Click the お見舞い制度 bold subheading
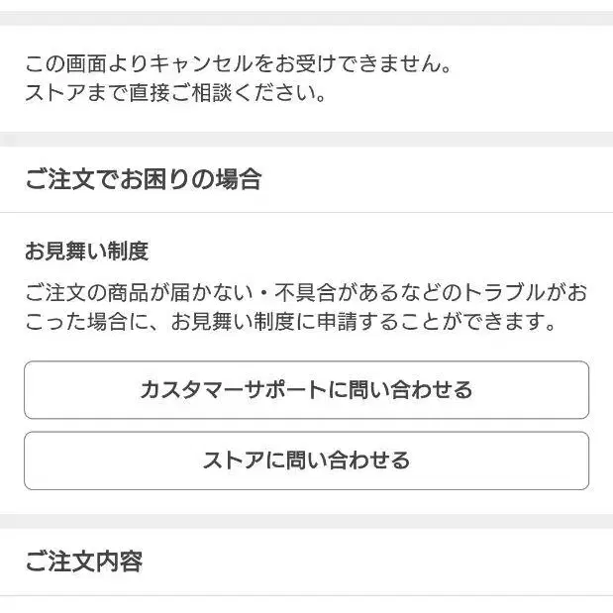613x613 pixels. click(87, 251)
